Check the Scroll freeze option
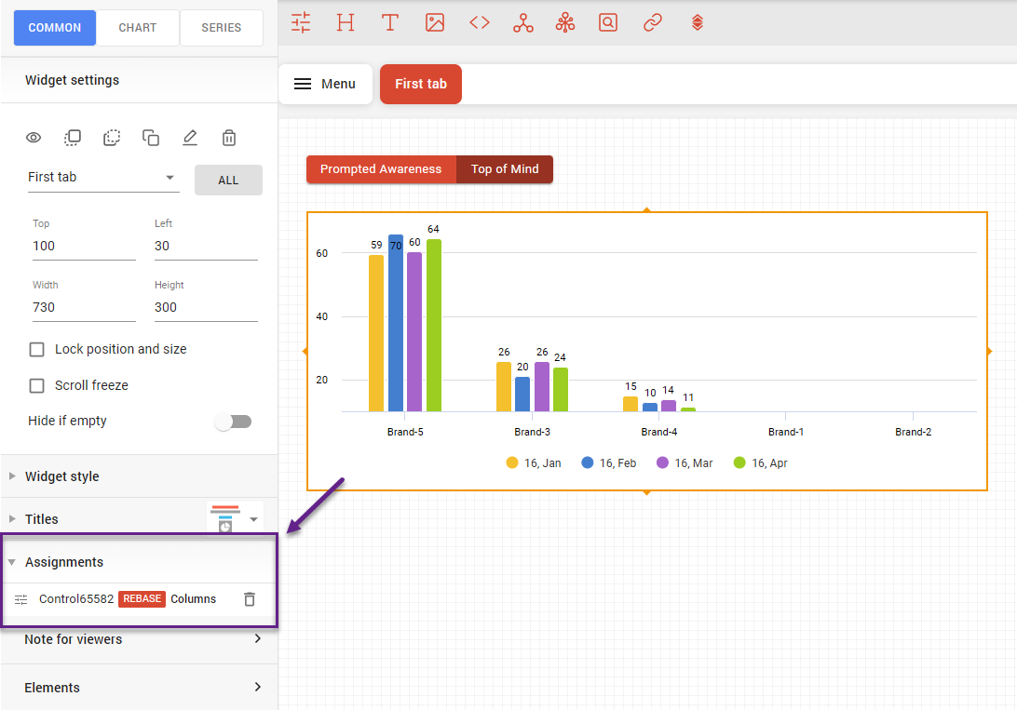This screenshot has height=710, width=1017. 37,385
